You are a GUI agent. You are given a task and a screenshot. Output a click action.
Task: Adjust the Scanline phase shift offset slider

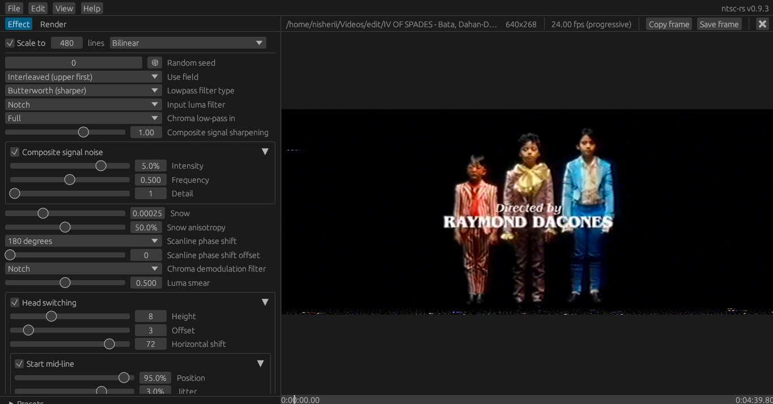click(65, 255)
